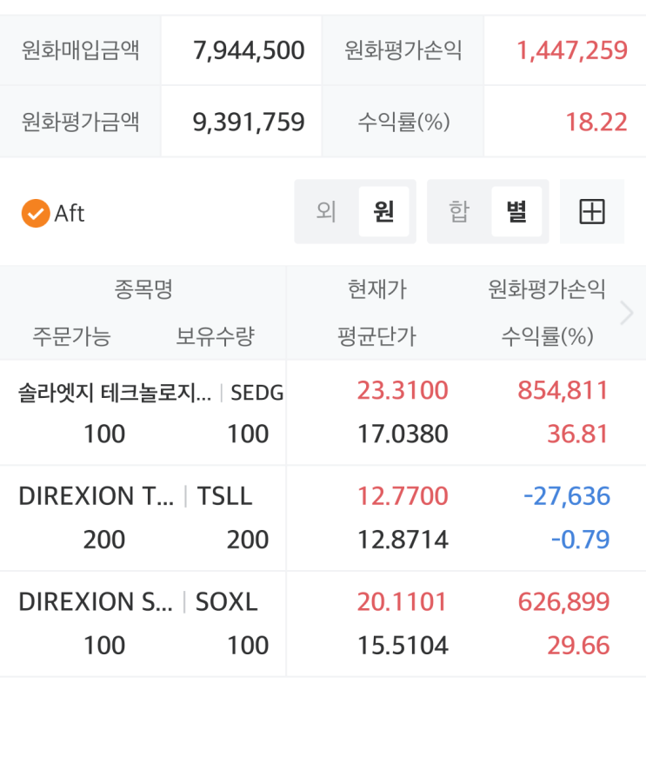Screen dimensions: 646x769
Task: Switch to 별 separate view
Action: point(516,212)
